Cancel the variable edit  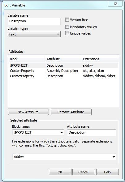pos(84,172)
